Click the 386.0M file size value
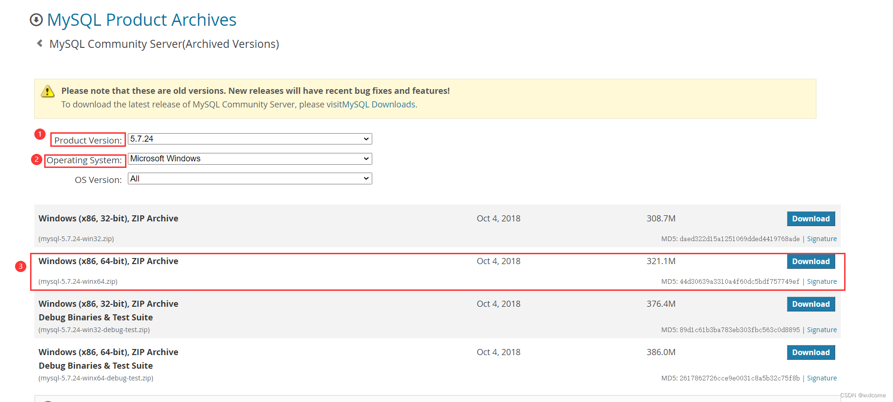This screenshot has height=402, width=893. [661, 352]
